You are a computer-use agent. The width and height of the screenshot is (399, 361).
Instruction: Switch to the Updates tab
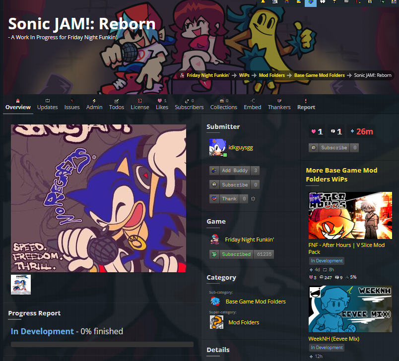click(x=47, y=105)
